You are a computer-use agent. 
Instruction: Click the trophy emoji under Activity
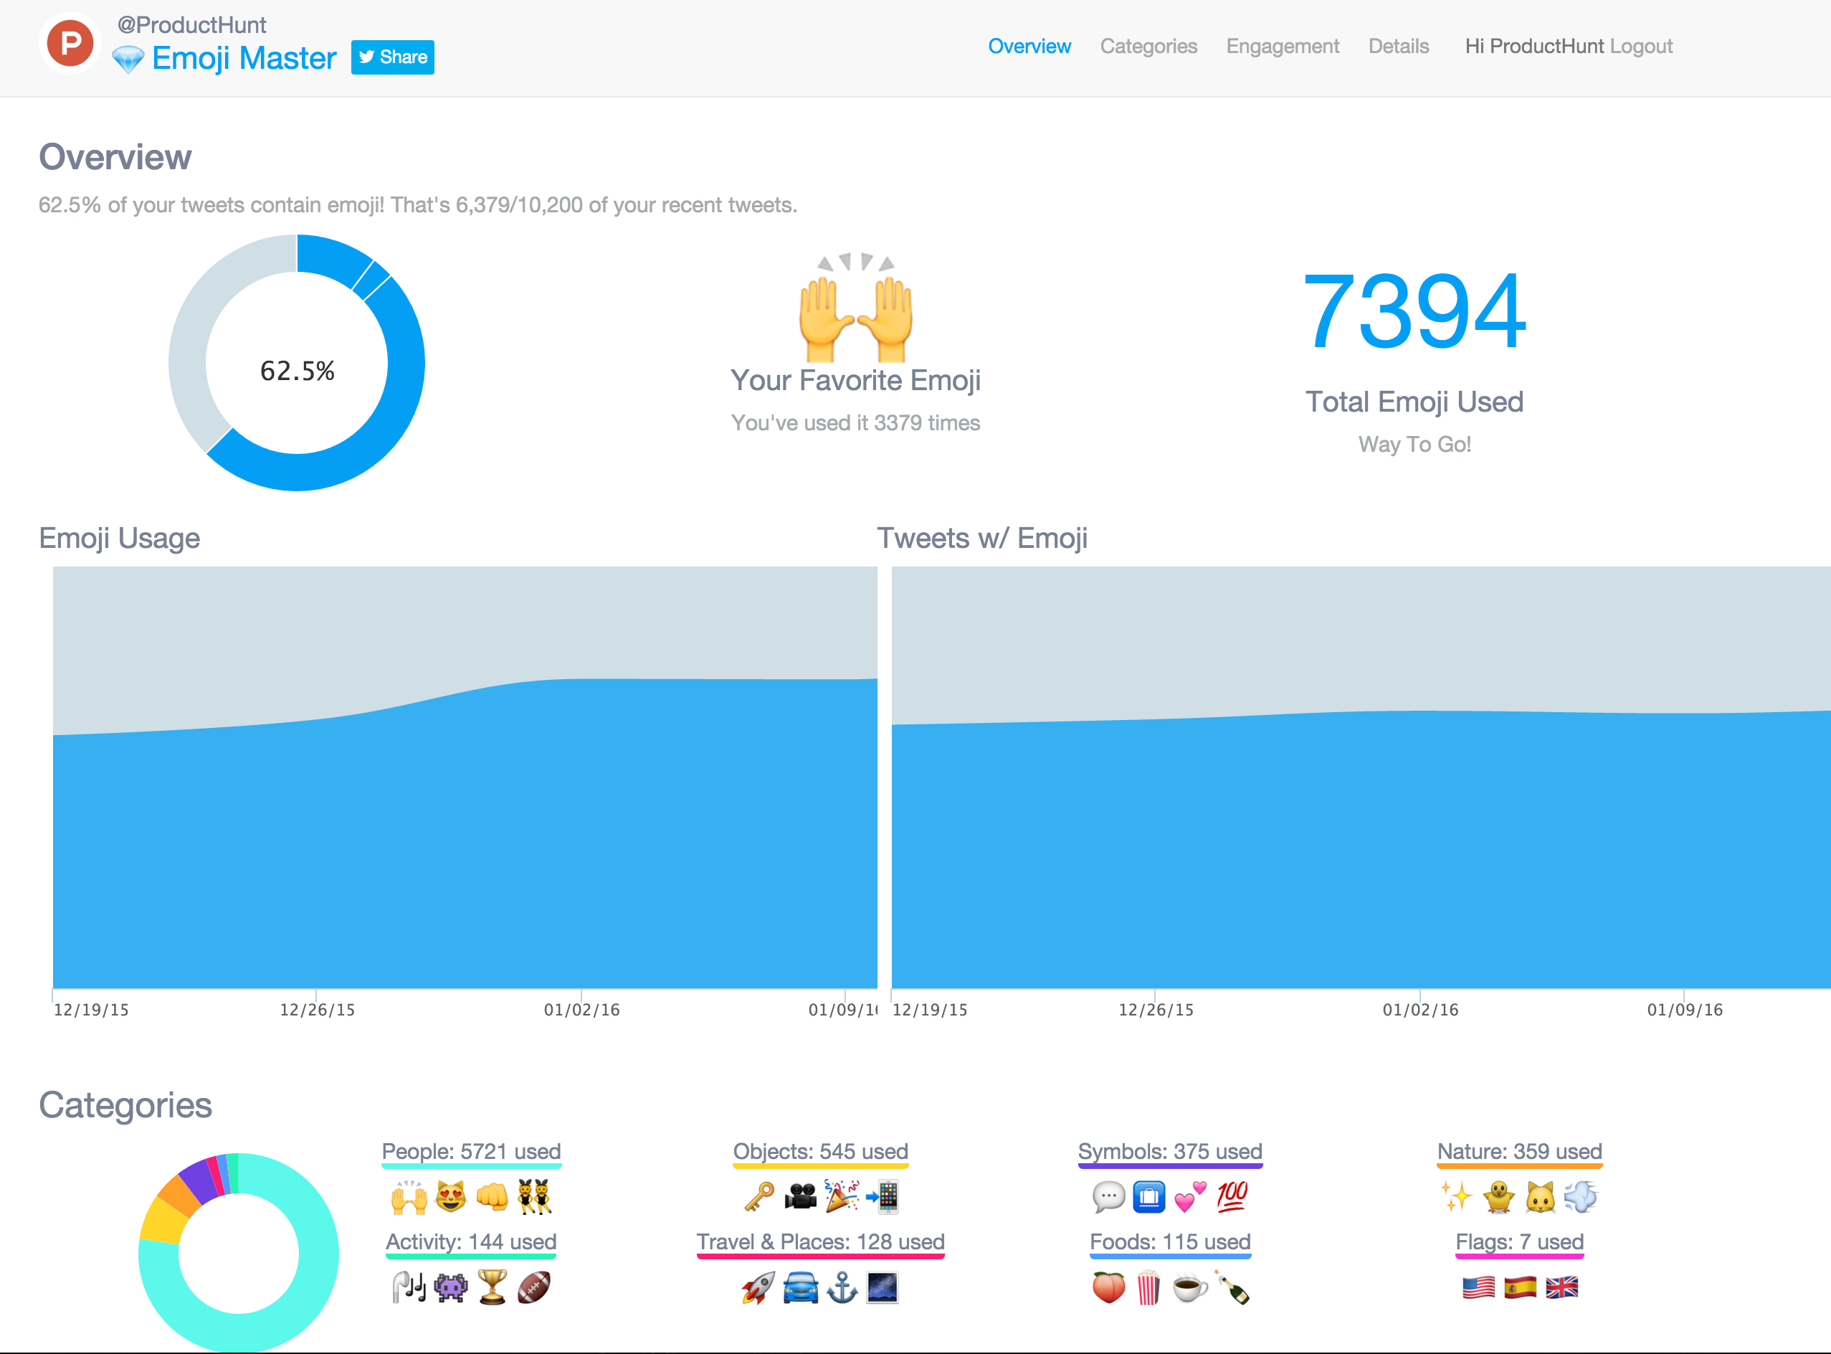[x=493, y=1287]
